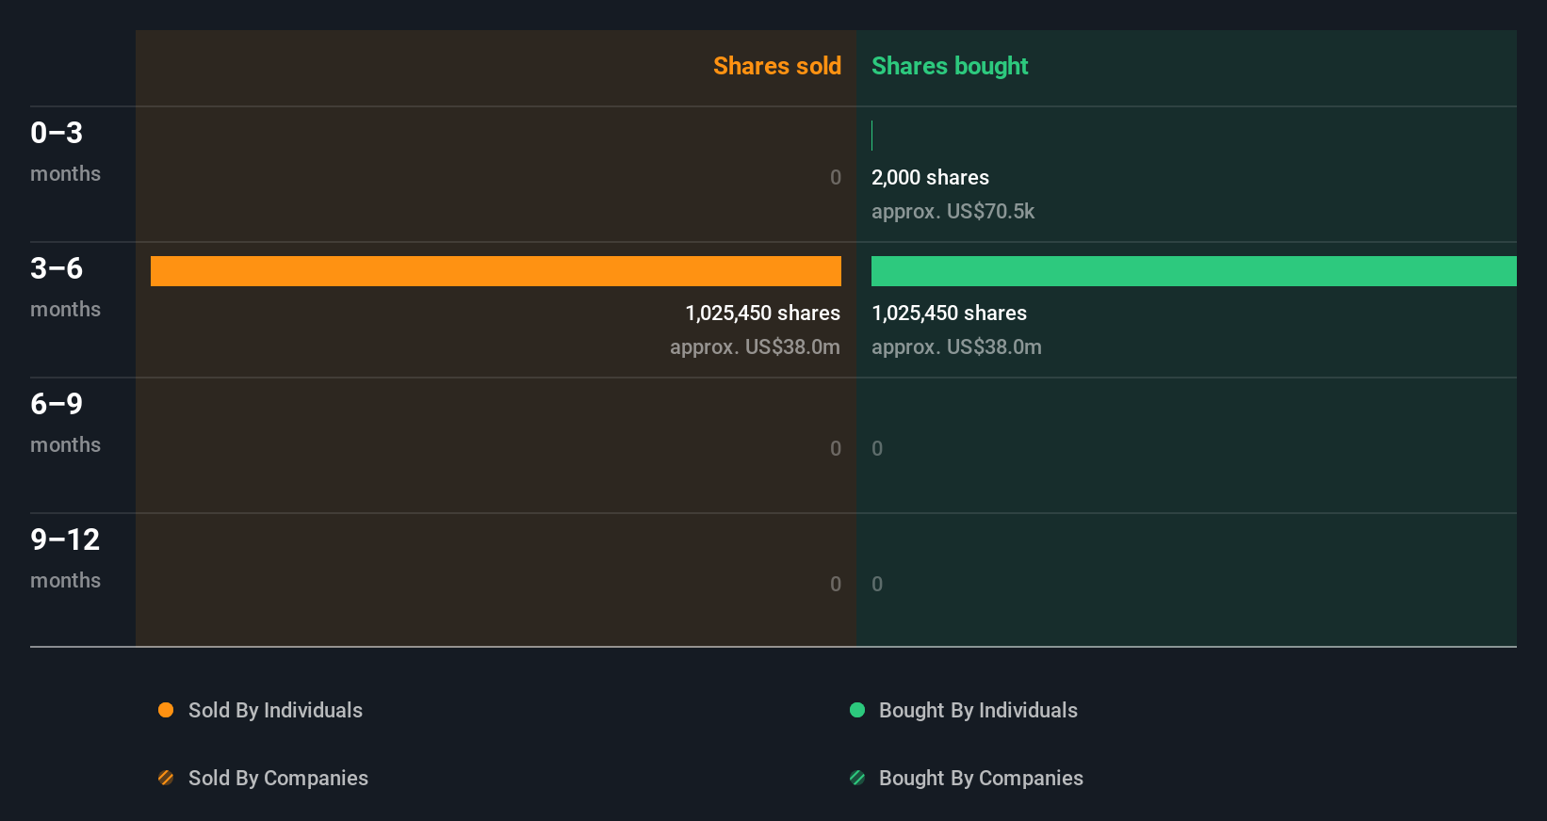The width and height of the screenshot is (1547, 821).
Task: Click approx. US$38.0m in the sold column
Action: [755, 346]
